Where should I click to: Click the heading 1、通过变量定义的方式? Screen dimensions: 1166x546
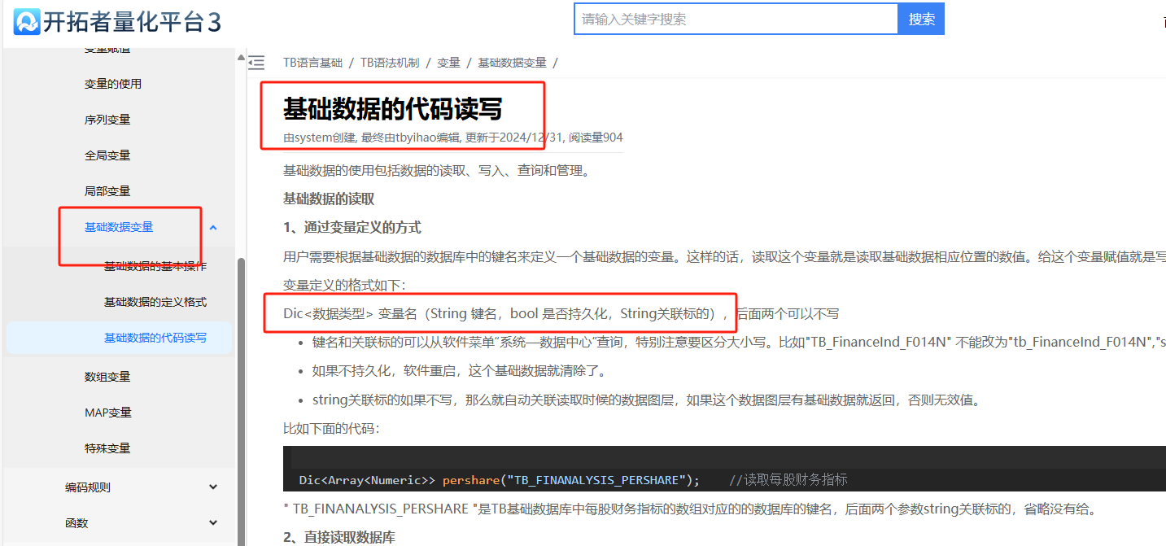click(x=352, y=227)
